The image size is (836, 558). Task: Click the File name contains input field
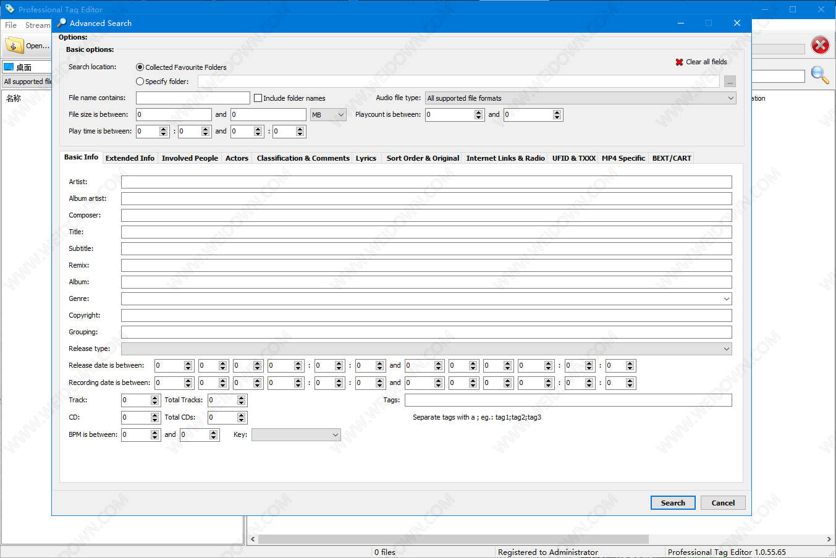pyautogui.click(x=193, y=98)
